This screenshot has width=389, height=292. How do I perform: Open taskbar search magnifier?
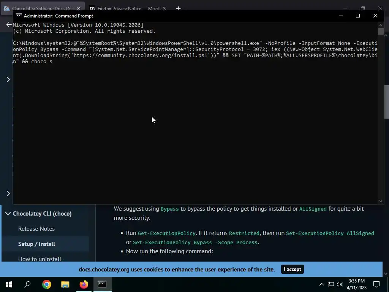click(27, 284)
